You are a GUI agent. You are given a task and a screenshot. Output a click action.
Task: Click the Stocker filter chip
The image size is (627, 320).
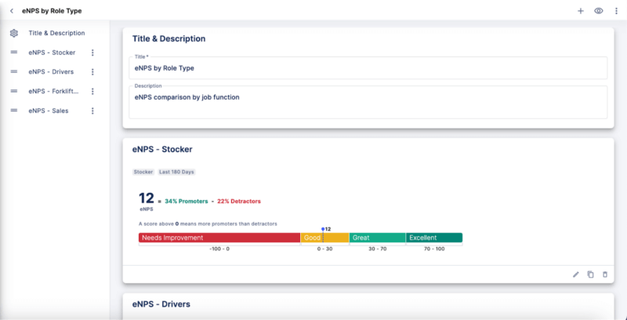143,172
